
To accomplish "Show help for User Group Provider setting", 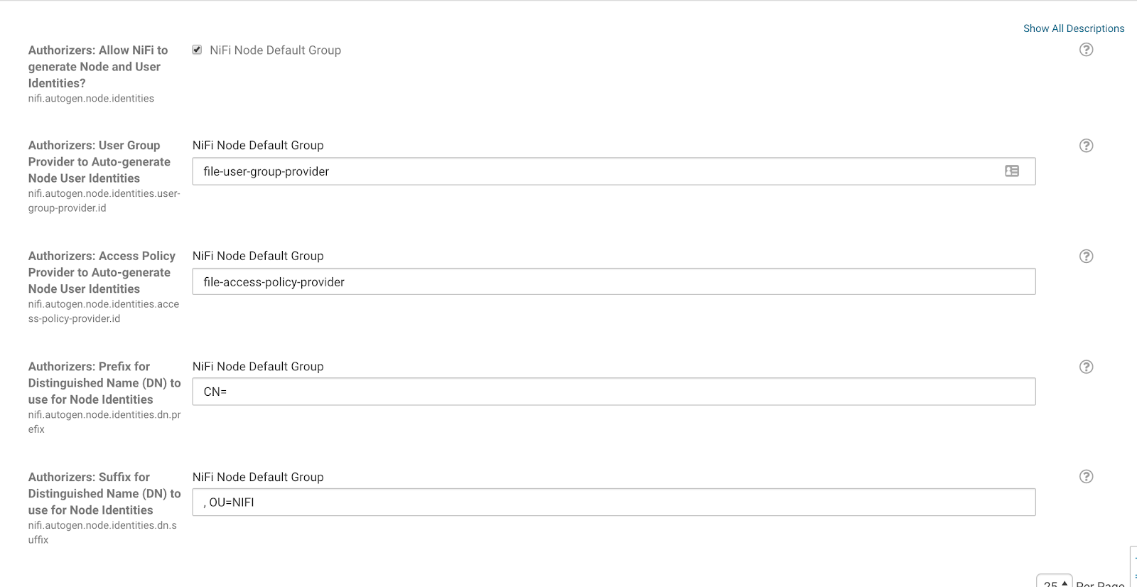I will point(1086,146).
